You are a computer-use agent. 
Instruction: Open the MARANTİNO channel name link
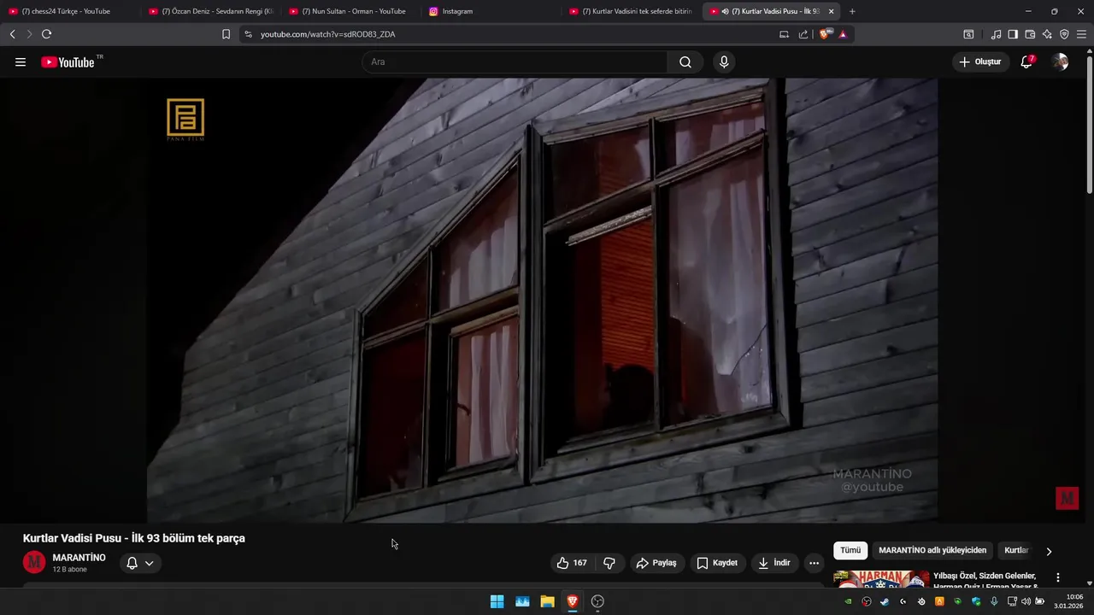(79, 558)
